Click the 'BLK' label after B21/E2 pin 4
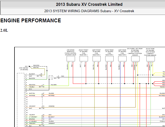 pos(63,76)
